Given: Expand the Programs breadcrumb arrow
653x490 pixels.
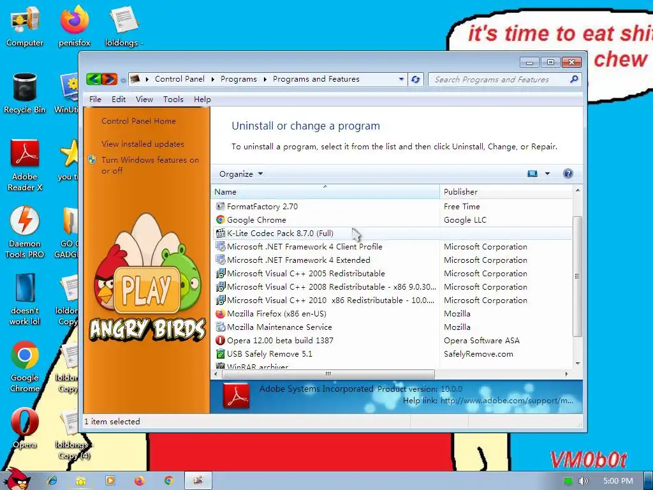Looking at the screenshot, I should 265,79.
